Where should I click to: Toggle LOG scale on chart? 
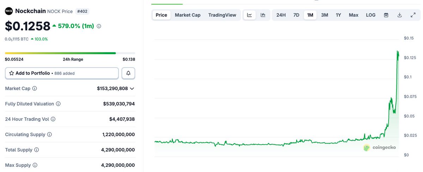(371, 15)
